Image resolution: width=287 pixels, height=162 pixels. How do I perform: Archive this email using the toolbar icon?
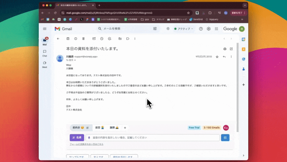[68, 39]
